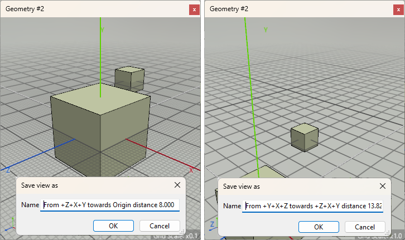Select the small cube in right viewport
This screenshot has width=405, height=240.
tap(305, 138)
